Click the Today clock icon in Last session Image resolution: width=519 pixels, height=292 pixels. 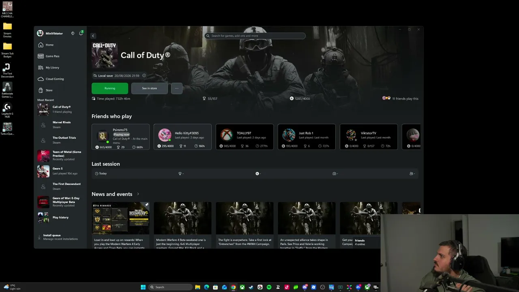[x=97, y=174]
